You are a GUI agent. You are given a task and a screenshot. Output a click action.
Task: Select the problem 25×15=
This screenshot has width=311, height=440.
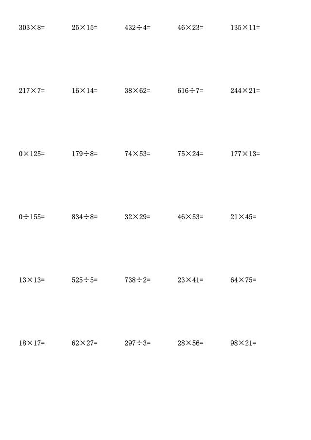click(85, 28)
